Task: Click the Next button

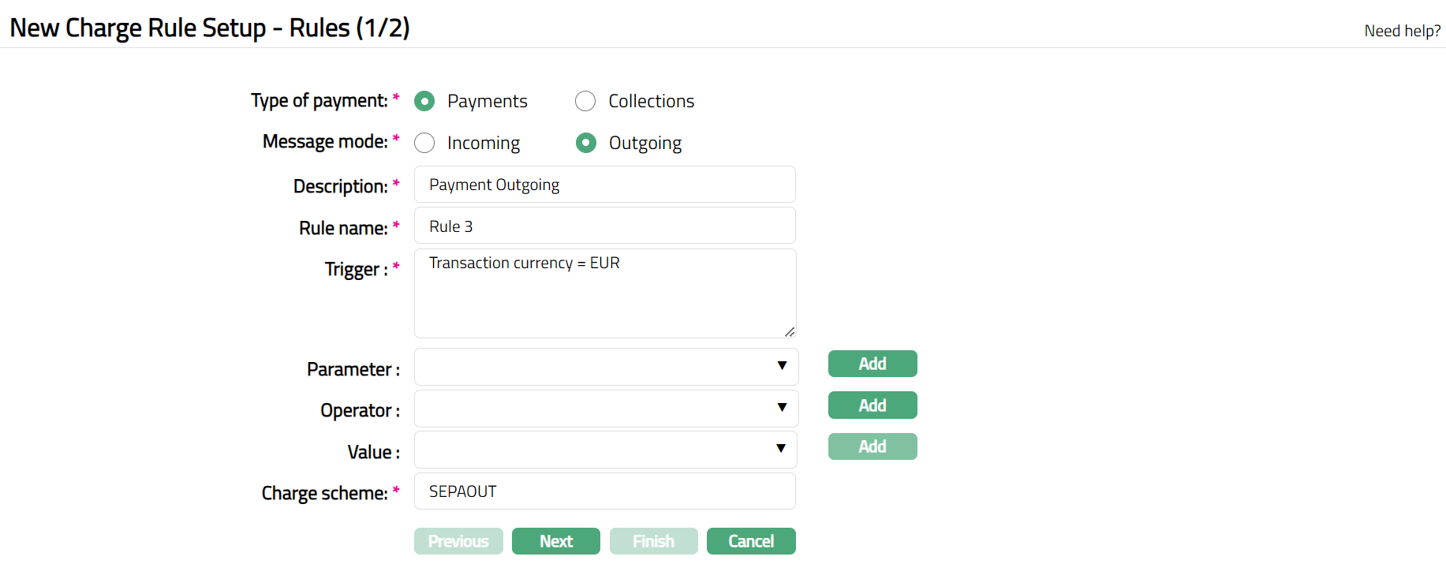Action: [555, 541]
